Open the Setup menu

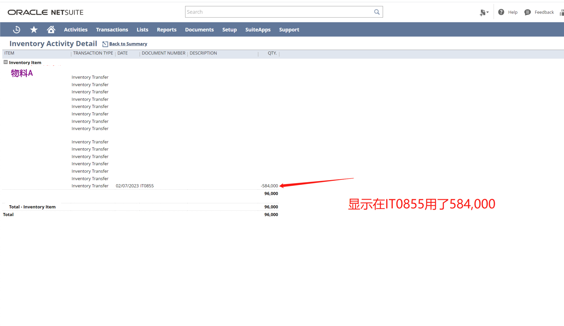tap(229, 30)
